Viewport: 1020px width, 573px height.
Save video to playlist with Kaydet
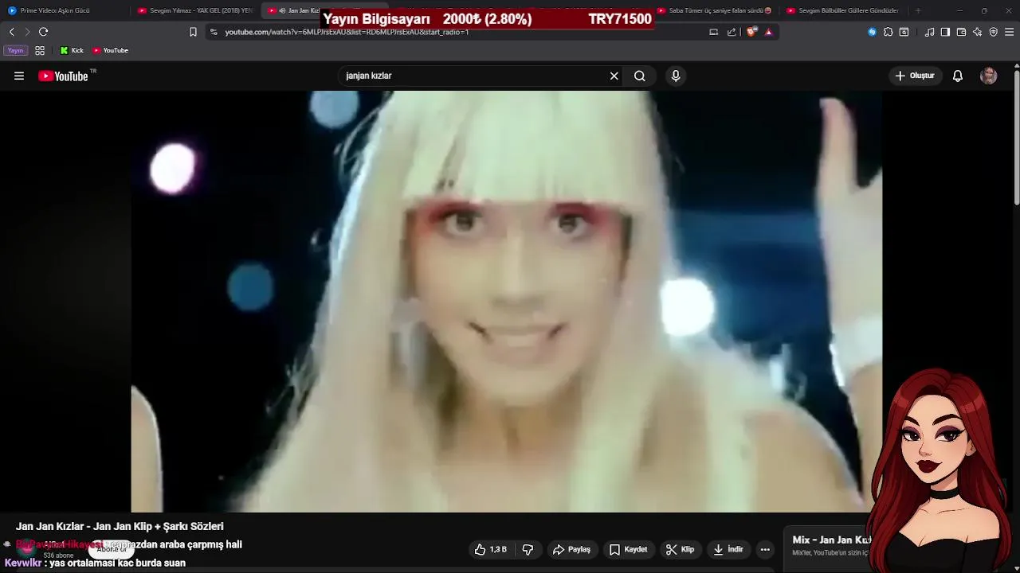[x=628, y=549]
